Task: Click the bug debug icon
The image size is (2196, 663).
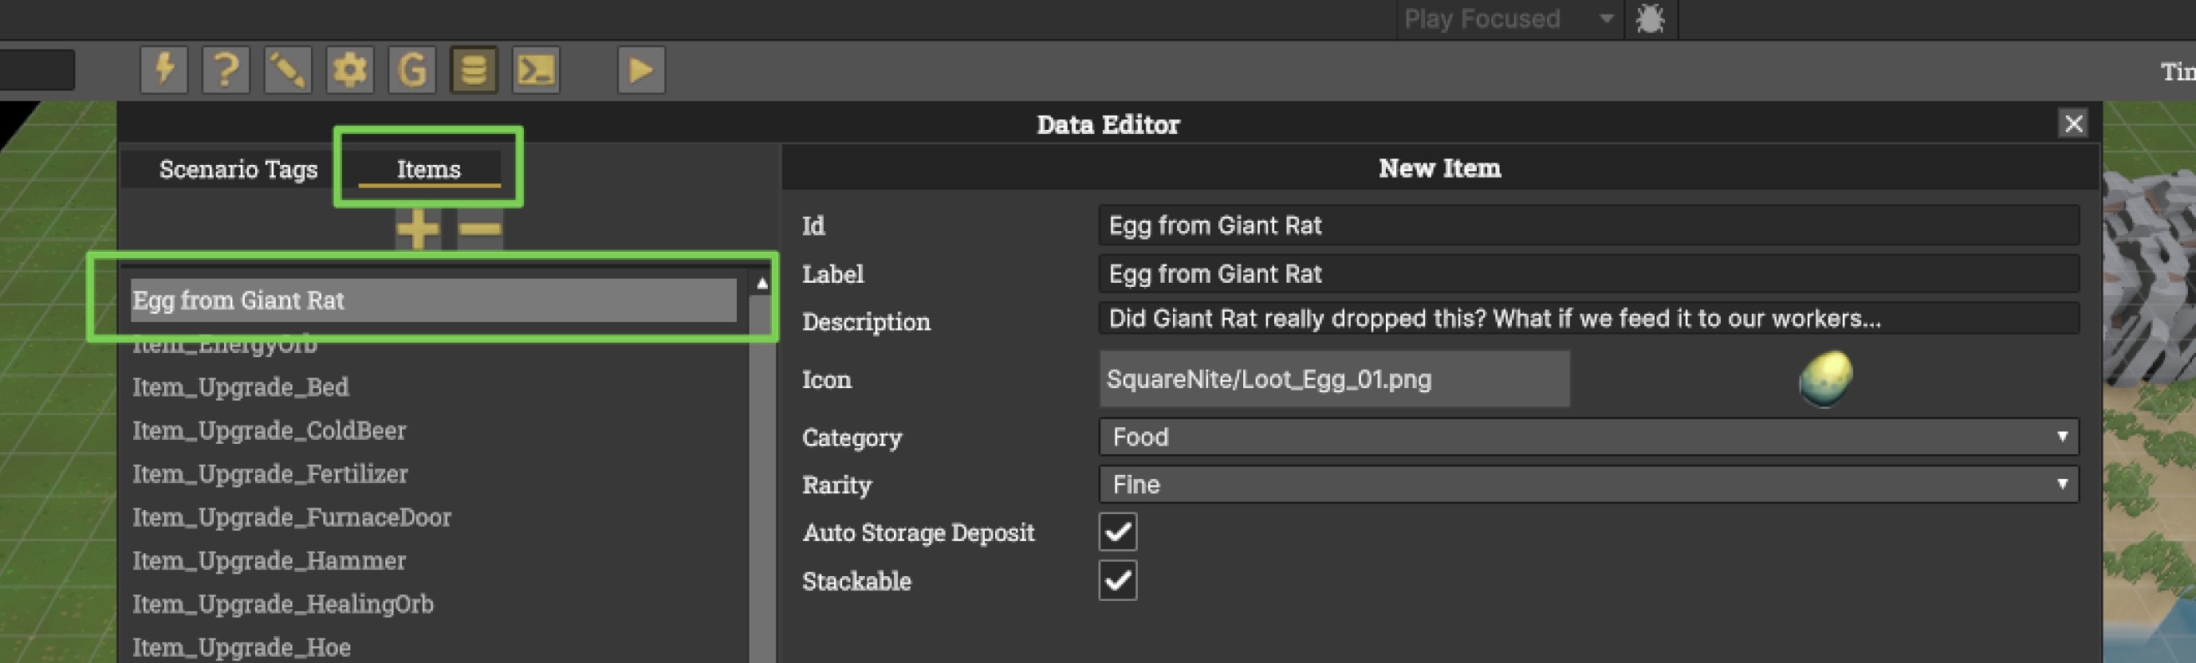Action: (x=1651, y=19)
